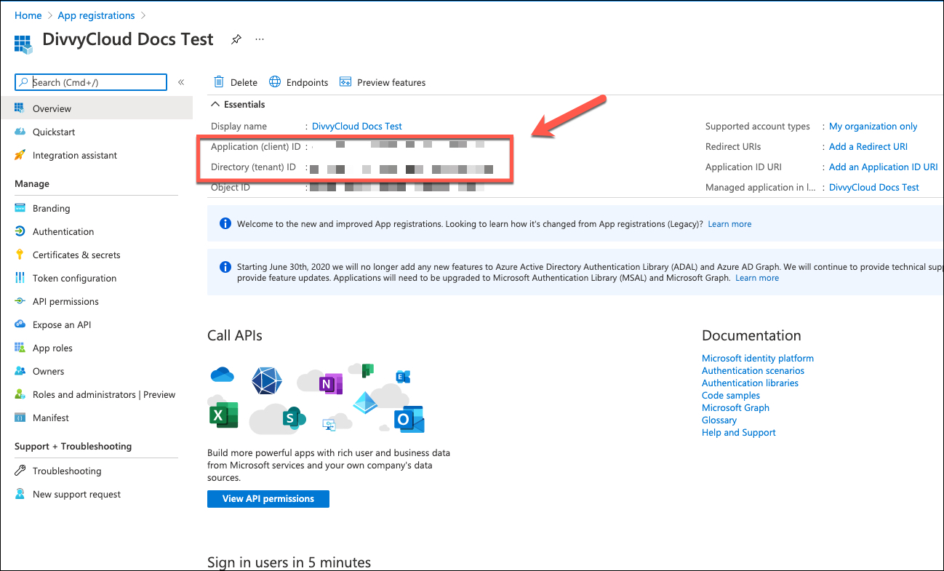The width and height of the screenshot is (944, 571).
Task: Open the Microsoft Graph documentation link
Action: click(x=735, y=407)
